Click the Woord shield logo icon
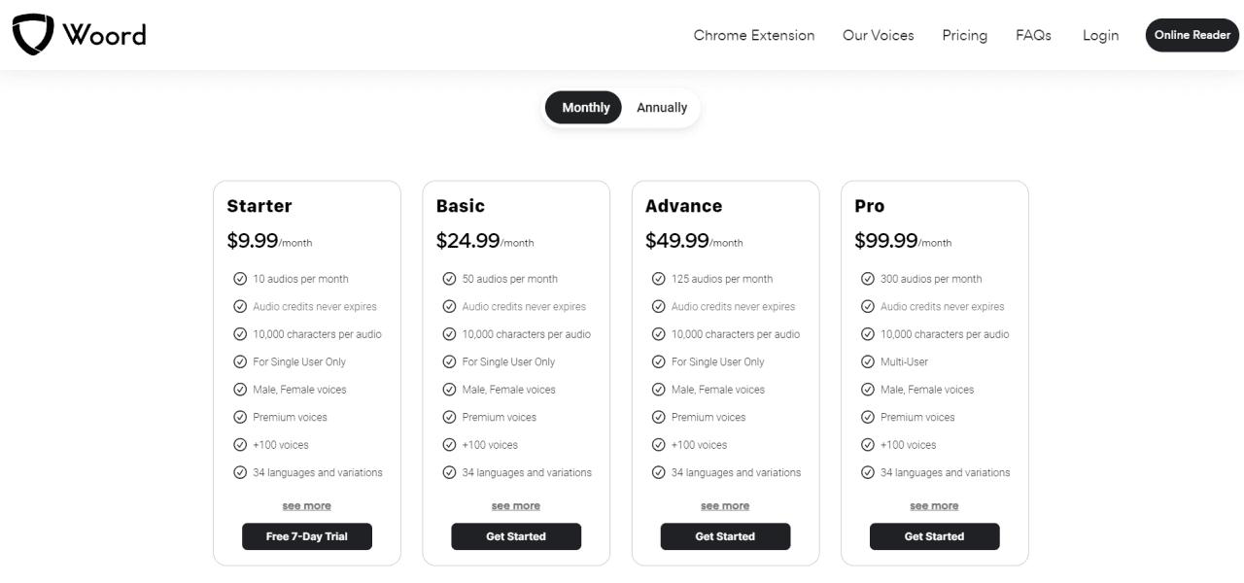1244x583 pixels. pos(32,35)
